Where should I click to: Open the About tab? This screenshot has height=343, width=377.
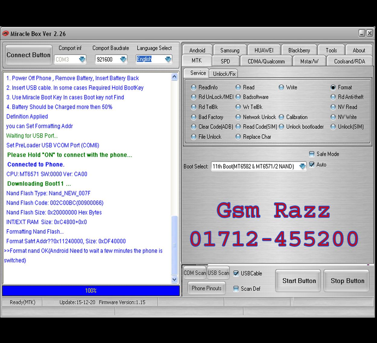359,50
